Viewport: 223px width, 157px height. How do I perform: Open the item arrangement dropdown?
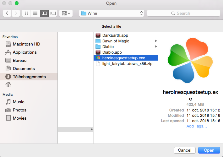(66, 13)
